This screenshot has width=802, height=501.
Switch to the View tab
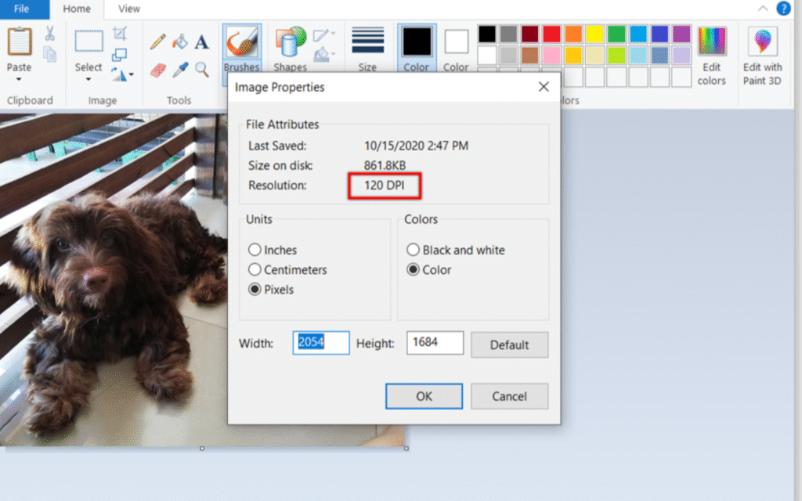128,9
